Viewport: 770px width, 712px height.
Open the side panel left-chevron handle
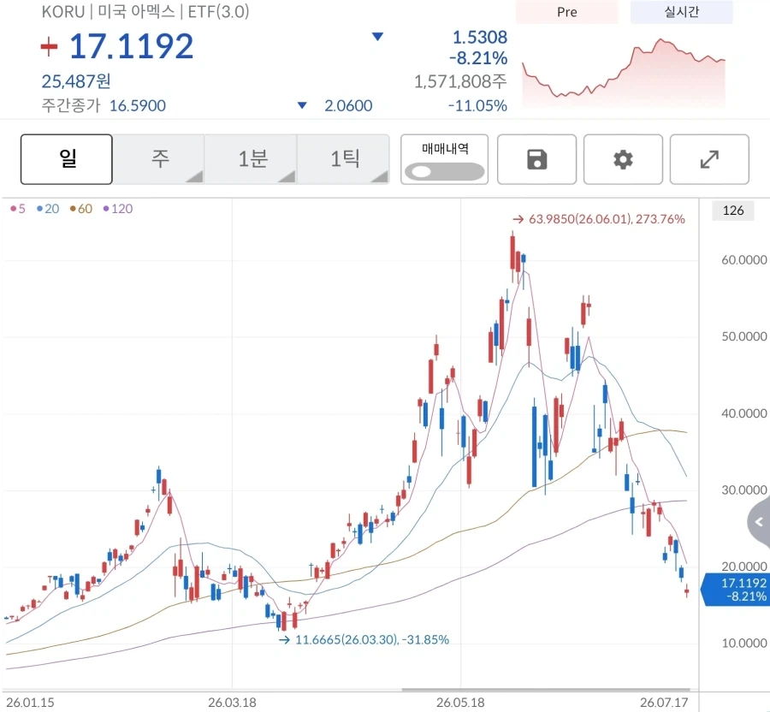[x=759, y=522]
